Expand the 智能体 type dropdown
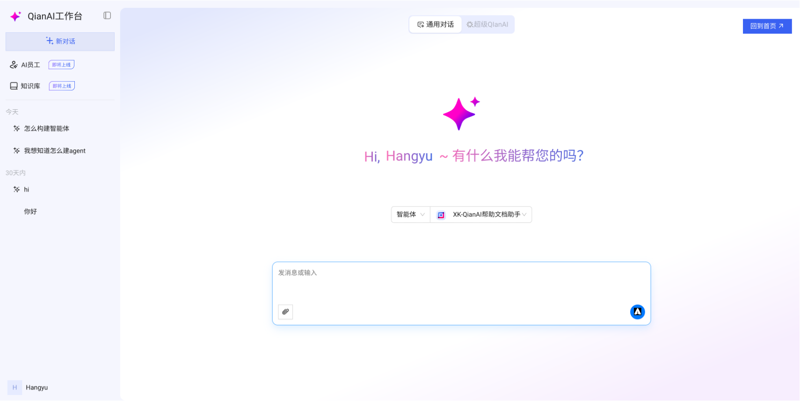The width and height of the screenshot is (800, 401). [410, 215]
